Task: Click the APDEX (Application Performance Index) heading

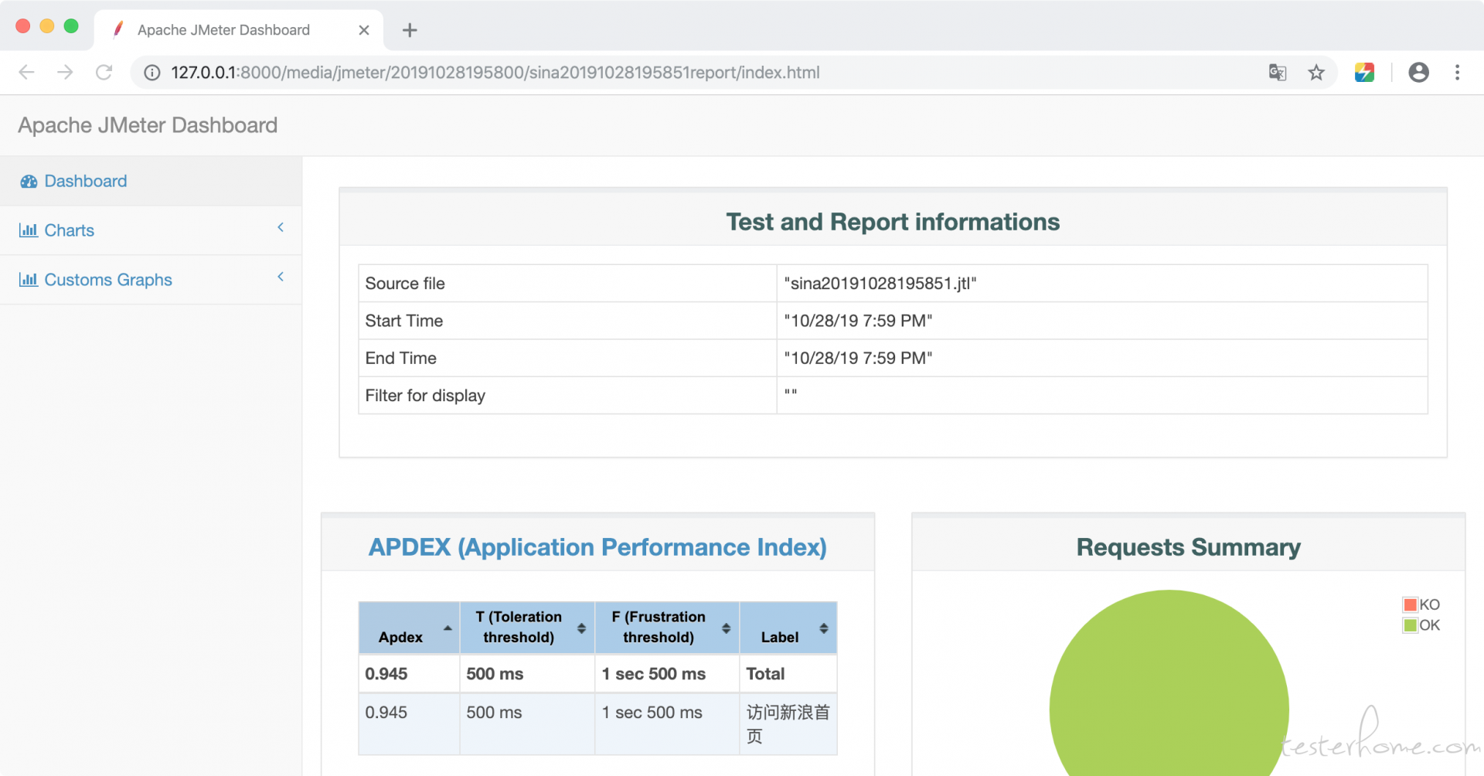Action: click(597, 547)
